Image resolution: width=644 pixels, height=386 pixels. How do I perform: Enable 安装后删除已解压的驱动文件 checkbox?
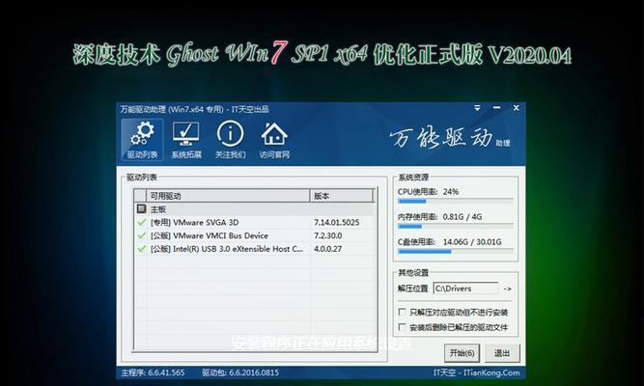point(403,327)
